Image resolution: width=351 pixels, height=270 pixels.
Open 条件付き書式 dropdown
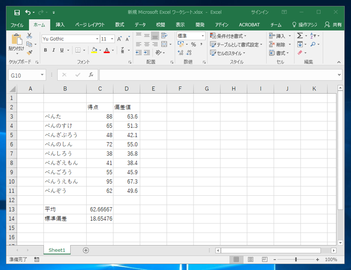coord(228,36)
